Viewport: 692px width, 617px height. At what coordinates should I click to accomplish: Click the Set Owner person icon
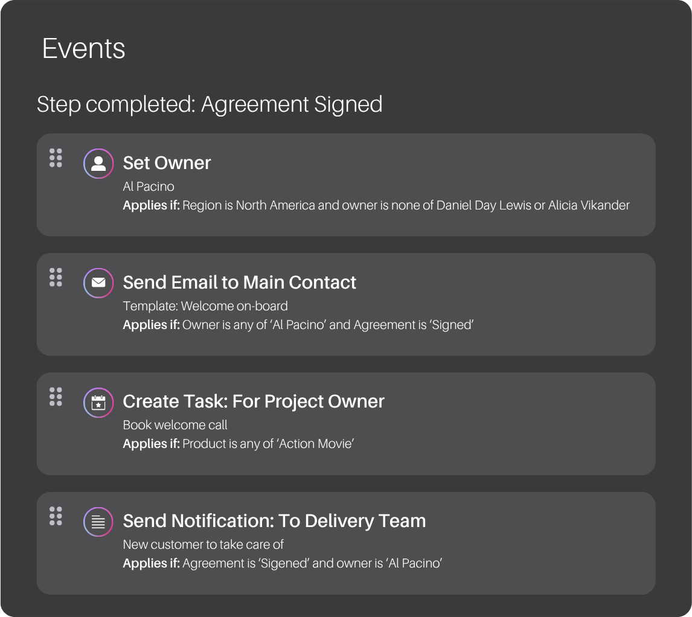[x=98, y=164]
